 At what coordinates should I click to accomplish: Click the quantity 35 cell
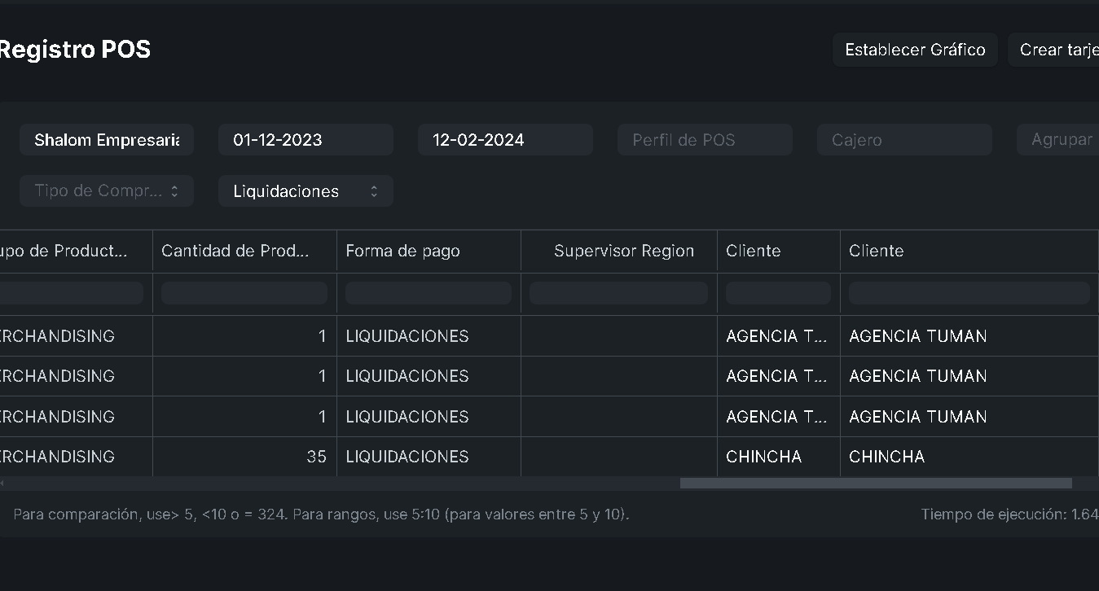244,457
